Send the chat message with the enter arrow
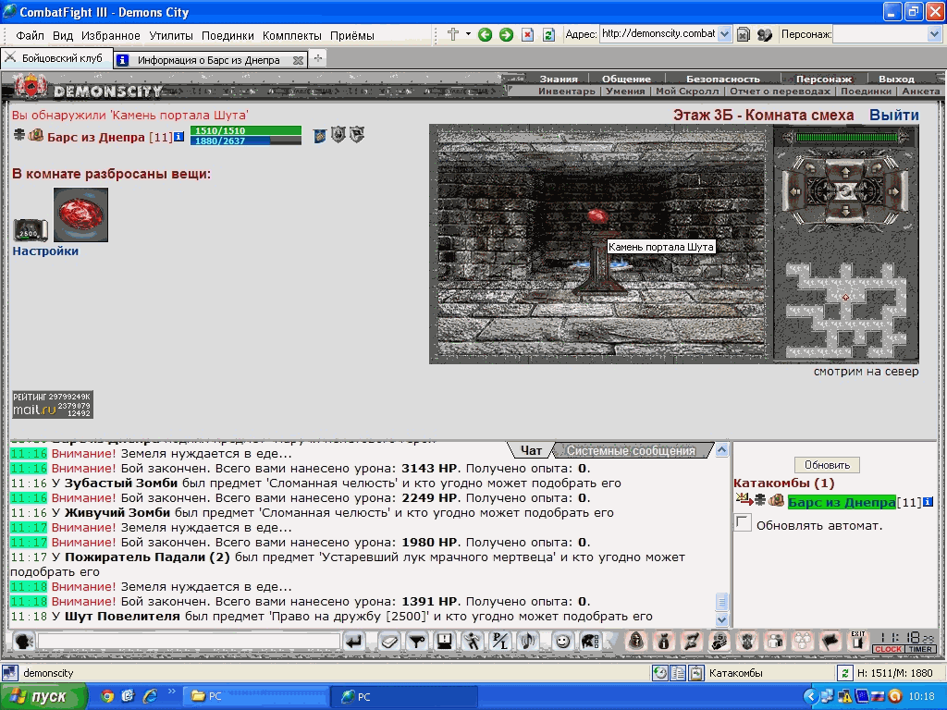 354,642
